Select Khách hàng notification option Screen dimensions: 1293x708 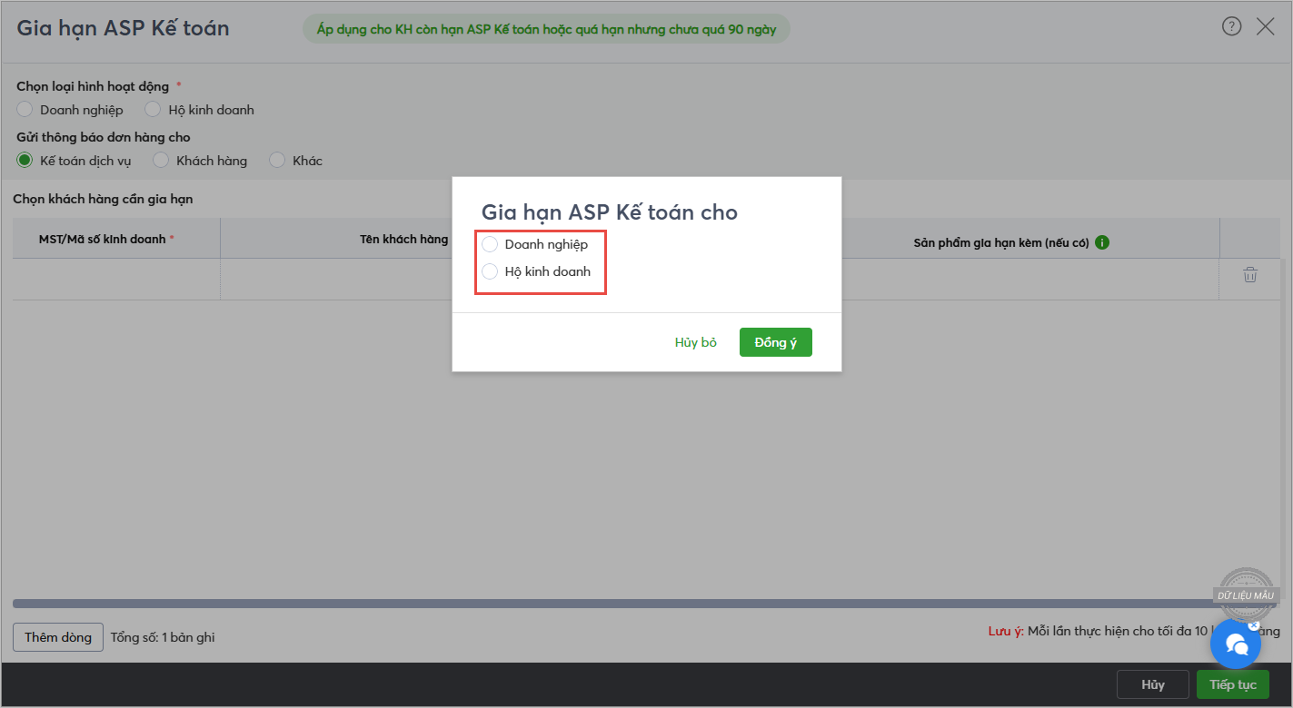click(161, 161)
